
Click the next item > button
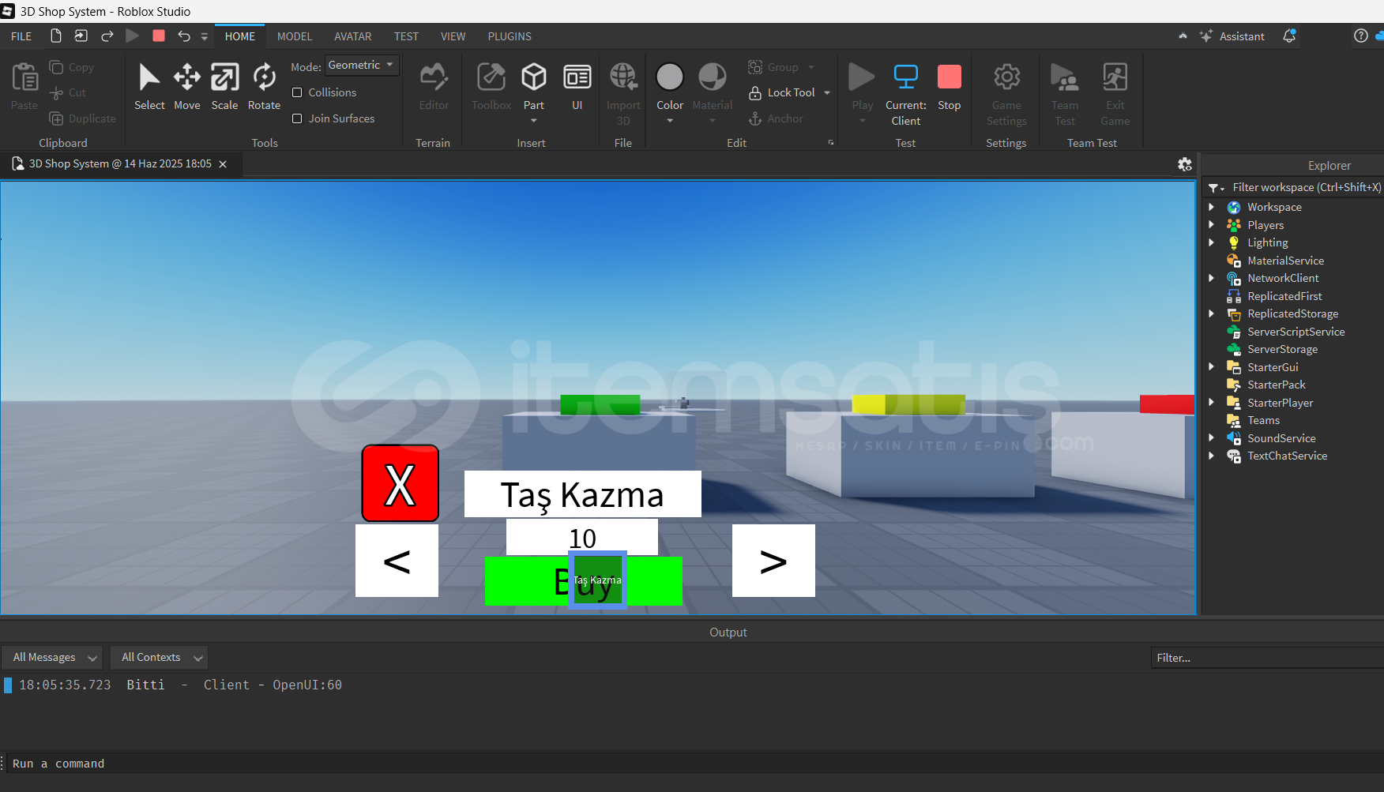tap(773, 561)
